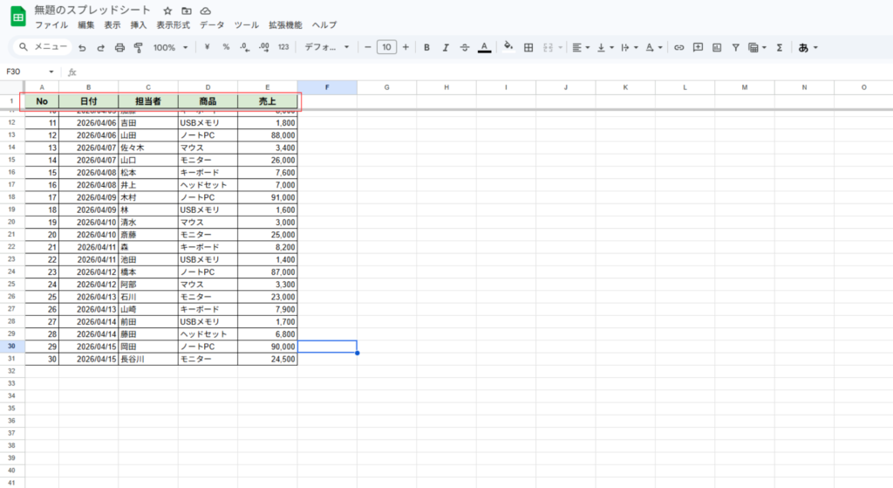Click the sigma functions icon

coord(779,47)
